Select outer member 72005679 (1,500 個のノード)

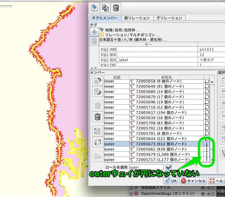point(157,154)
